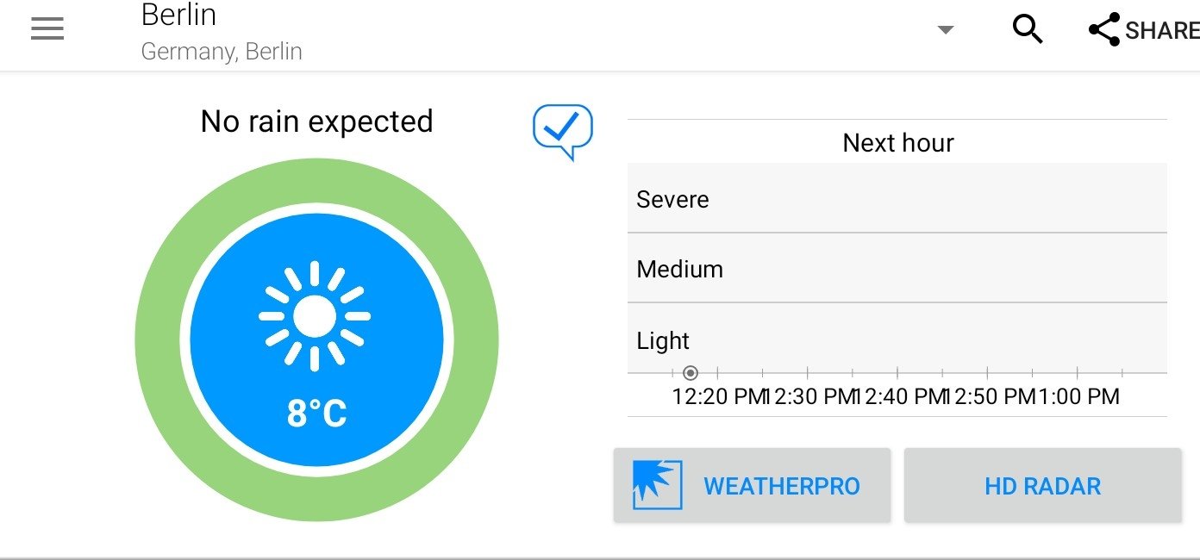This screenshot has width=1200, height=560.
Task: Open the WEATHERPRO button
Action: (752, 485)
